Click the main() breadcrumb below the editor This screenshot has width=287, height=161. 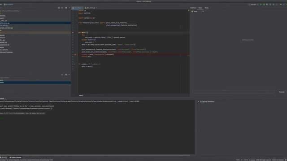(x=81, y=95)
